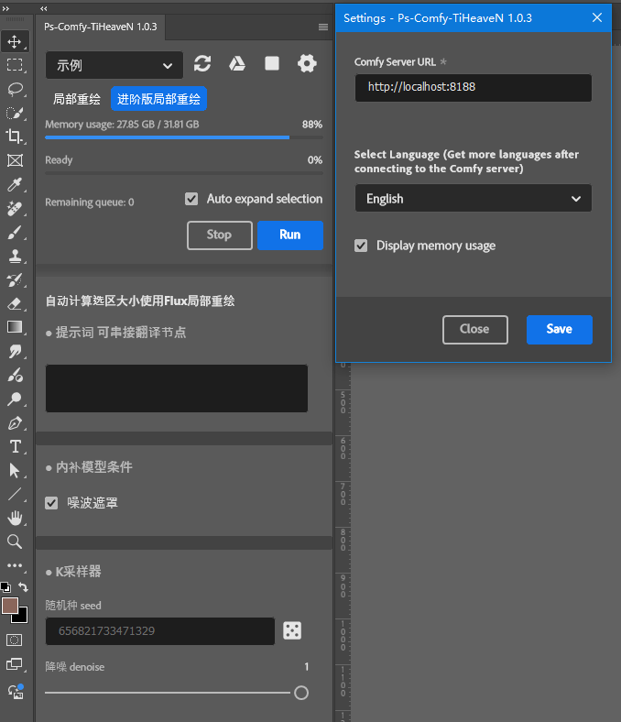Click the refresh workflows icon

tap(202, 63)
